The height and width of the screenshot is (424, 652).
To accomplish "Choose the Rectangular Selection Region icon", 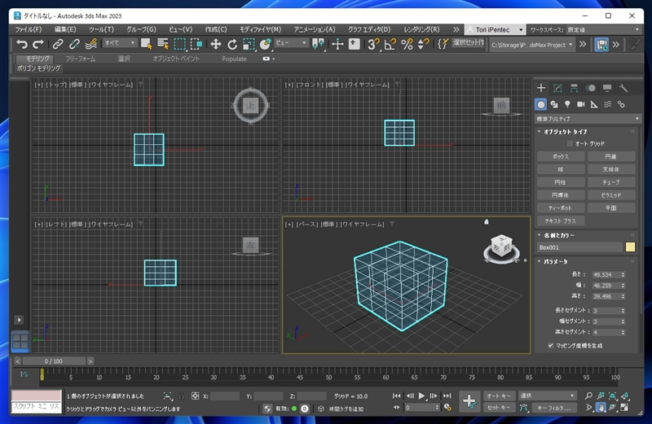I will [179, 44].
